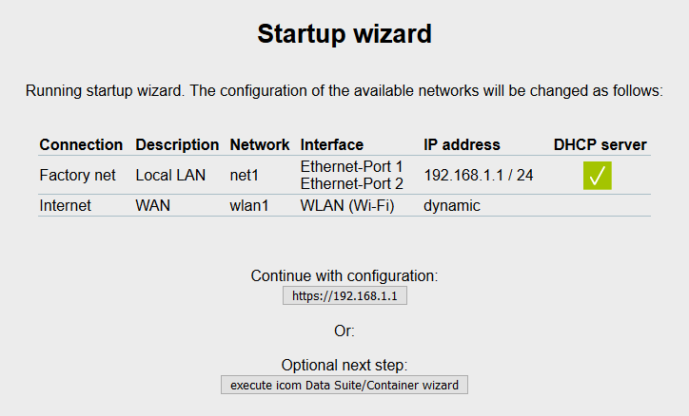Image resolution: width=689 pixels, height=416 pixels.
Task: Click the Interface column header
Action: (332, 144)
